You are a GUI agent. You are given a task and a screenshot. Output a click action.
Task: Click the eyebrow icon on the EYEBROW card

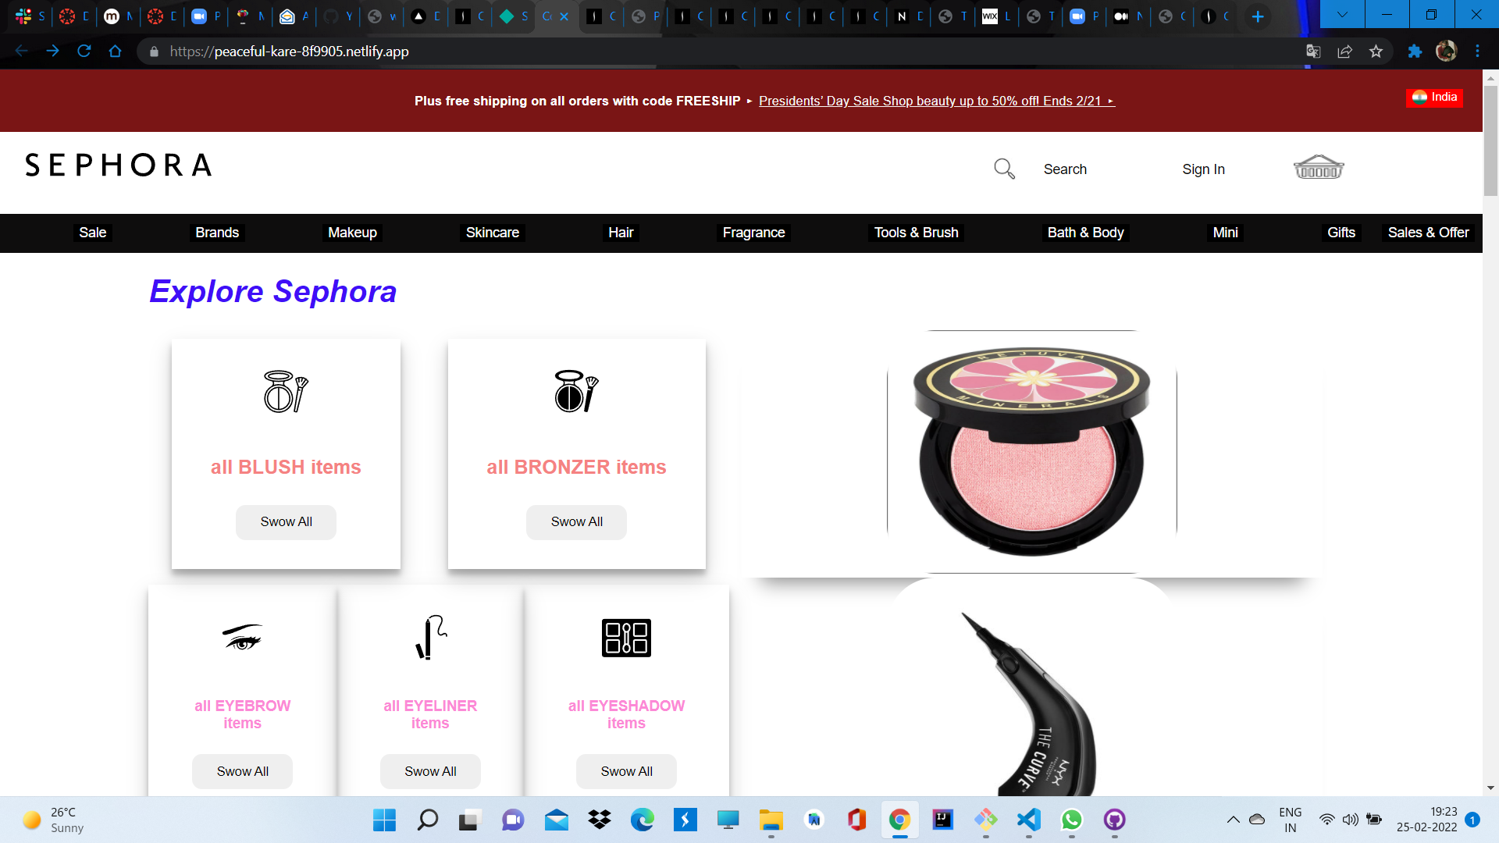243,637
